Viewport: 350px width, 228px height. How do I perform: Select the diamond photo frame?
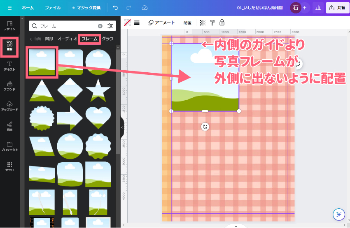[x=70, y=90]
